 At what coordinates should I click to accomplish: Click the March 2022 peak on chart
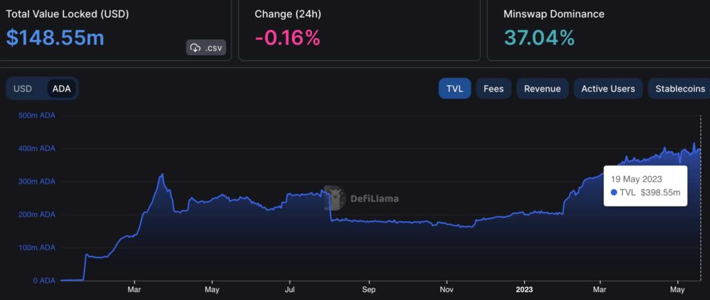pyautogui.click(x=162, y=174)
